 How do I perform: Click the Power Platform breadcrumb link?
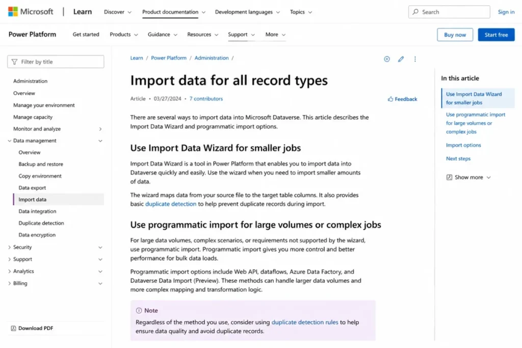point(169,58)
